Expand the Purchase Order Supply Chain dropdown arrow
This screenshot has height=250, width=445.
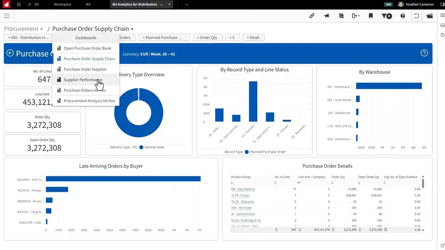tap(132, 29)
